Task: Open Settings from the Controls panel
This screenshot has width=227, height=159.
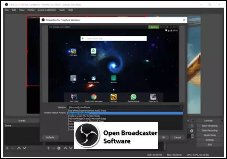Action: pyautogui.click(x=209, y=140)
